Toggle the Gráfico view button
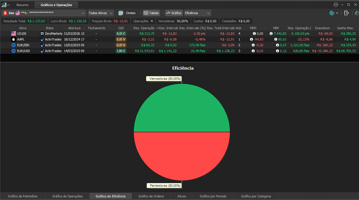 (x=174, y=13)
